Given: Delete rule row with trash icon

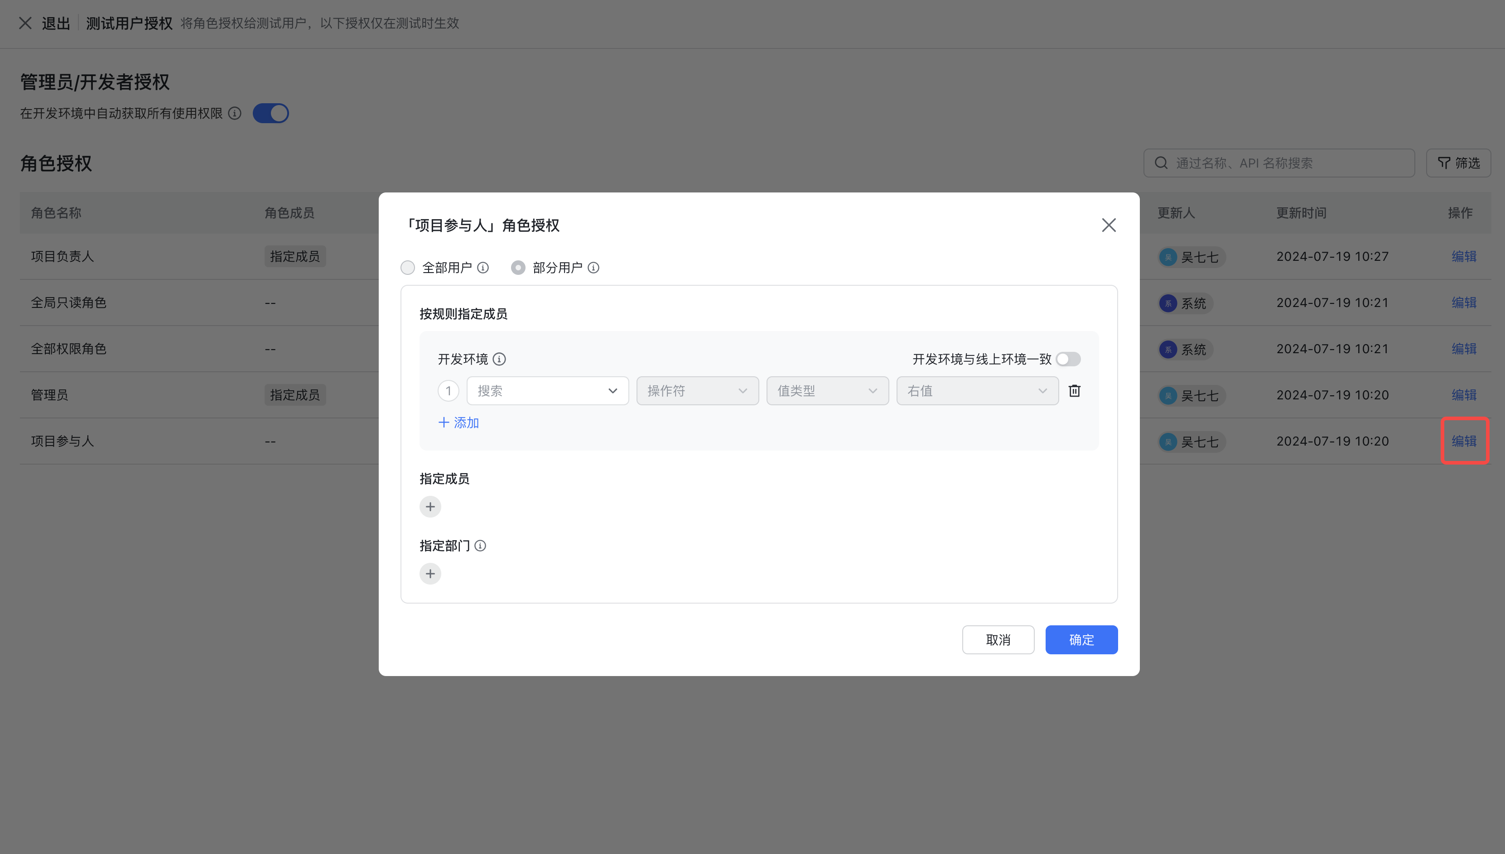Looking at the screenshot, I should tap(1074, 391).
